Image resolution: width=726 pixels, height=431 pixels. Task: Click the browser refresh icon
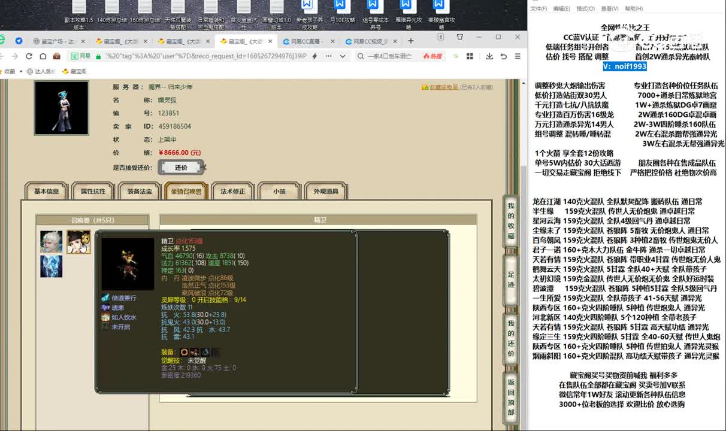(x=29, y=56)
